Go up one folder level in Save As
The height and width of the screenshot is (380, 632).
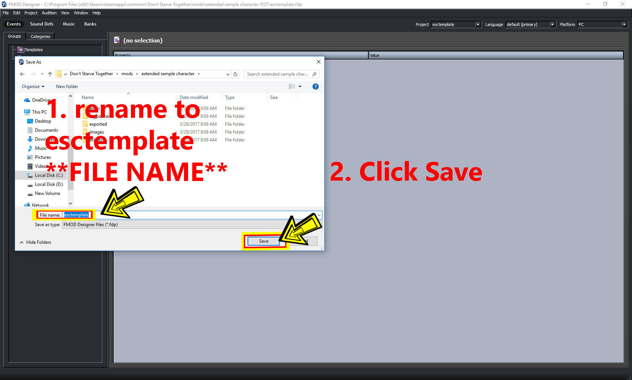[x=50, y=74]
